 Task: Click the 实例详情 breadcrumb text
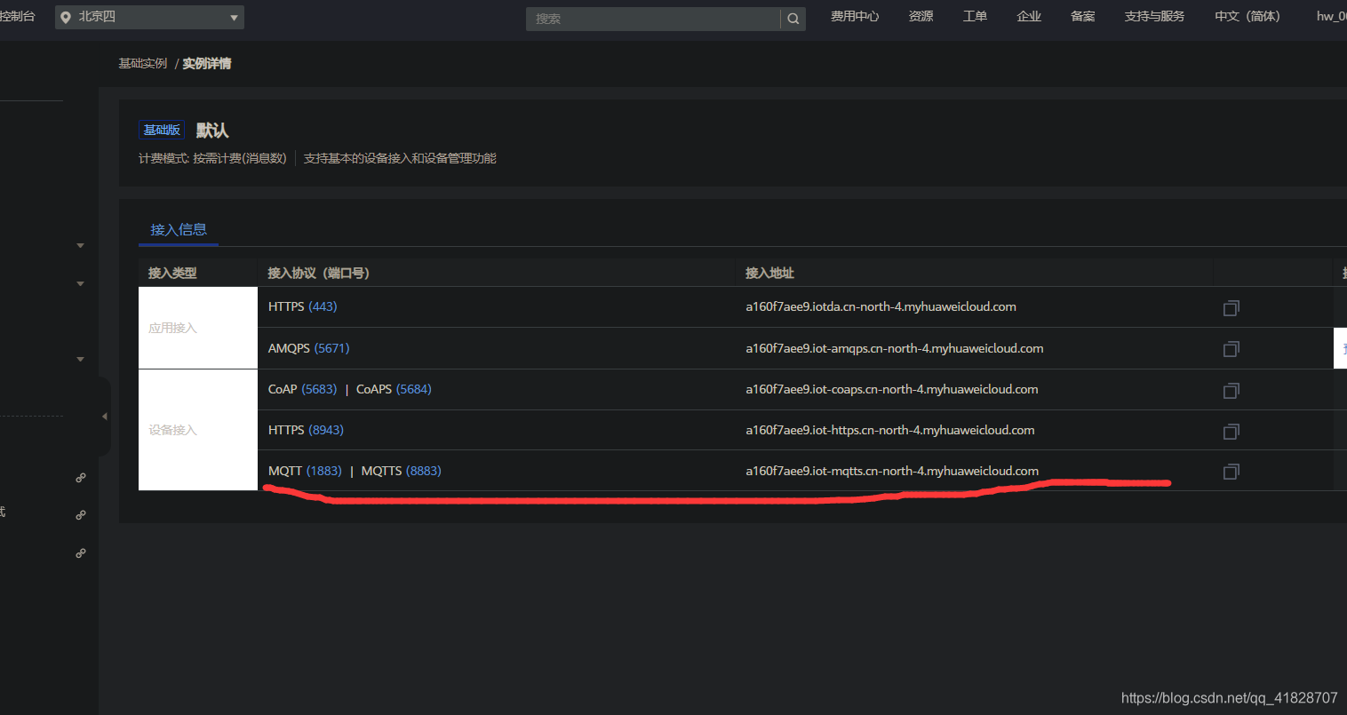pos(207,64)
